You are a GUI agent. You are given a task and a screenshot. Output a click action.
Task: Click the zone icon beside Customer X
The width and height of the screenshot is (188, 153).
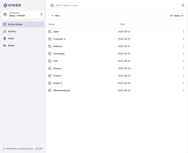50,39
